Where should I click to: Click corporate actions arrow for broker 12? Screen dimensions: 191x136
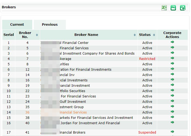pos(172,69)
